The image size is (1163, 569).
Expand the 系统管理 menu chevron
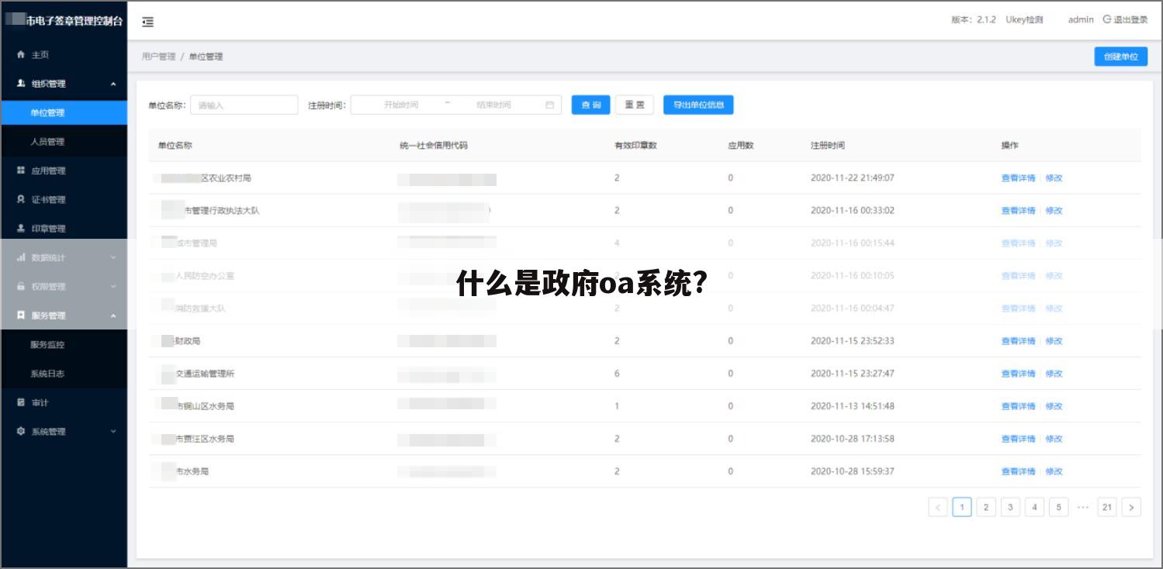tap(113, 431)
